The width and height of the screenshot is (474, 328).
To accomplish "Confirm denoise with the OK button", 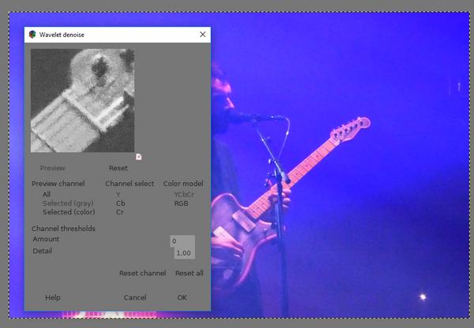I will 182,297.
